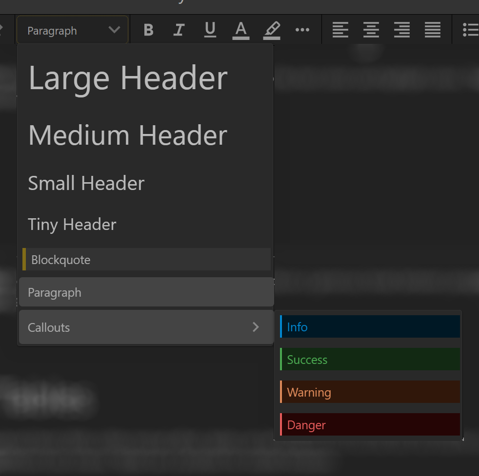This screenshot has height=476, width=479.
Task: Open the text color tool
Action: coord(241,30)
